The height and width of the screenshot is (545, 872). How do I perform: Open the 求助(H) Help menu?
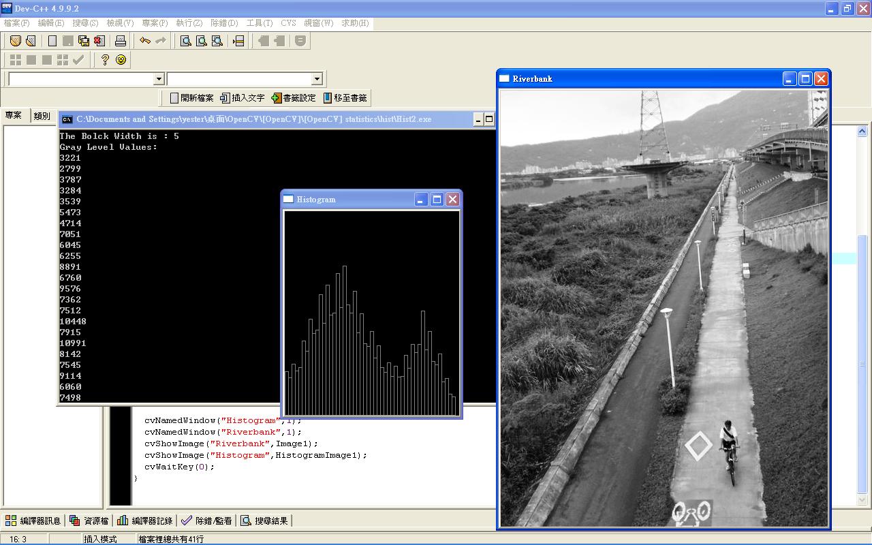coord(355,23)
